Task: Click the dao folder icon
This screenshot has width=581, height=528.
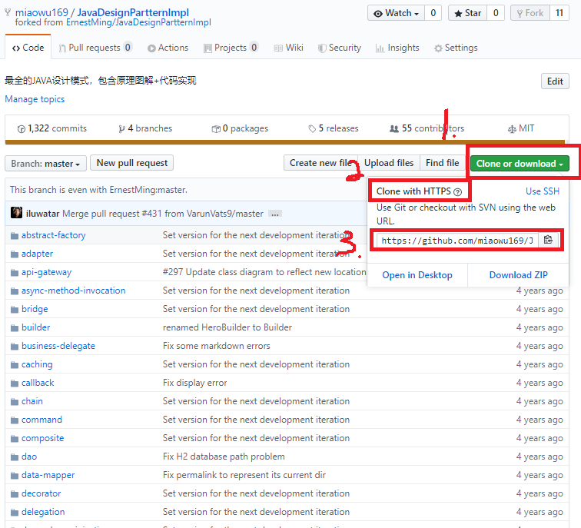Action: [15, 457]
